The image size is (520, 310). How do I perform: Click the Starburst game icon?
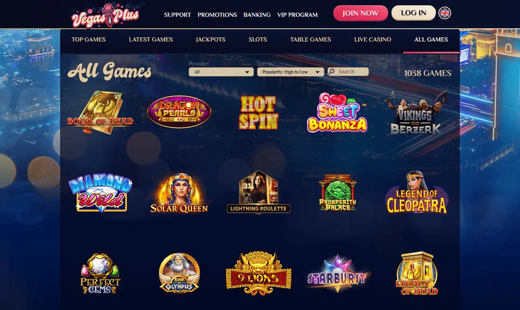[337, 274]
